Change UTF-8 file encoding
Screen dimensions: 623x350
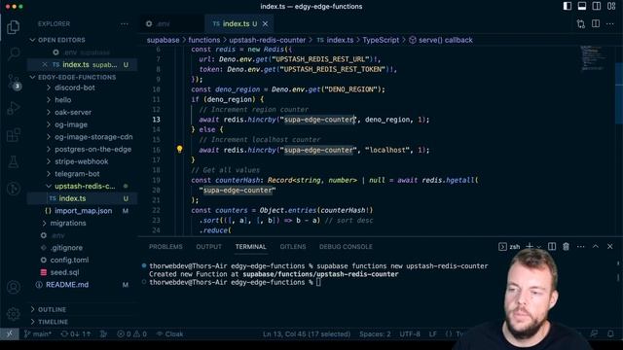410,334
